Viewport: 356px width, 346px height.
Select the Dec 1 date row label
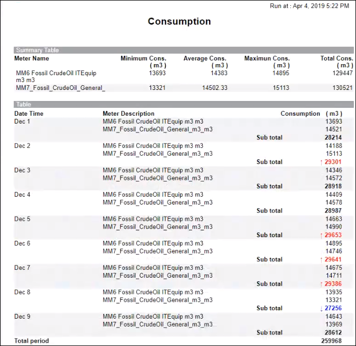click(x=22, y=121)
